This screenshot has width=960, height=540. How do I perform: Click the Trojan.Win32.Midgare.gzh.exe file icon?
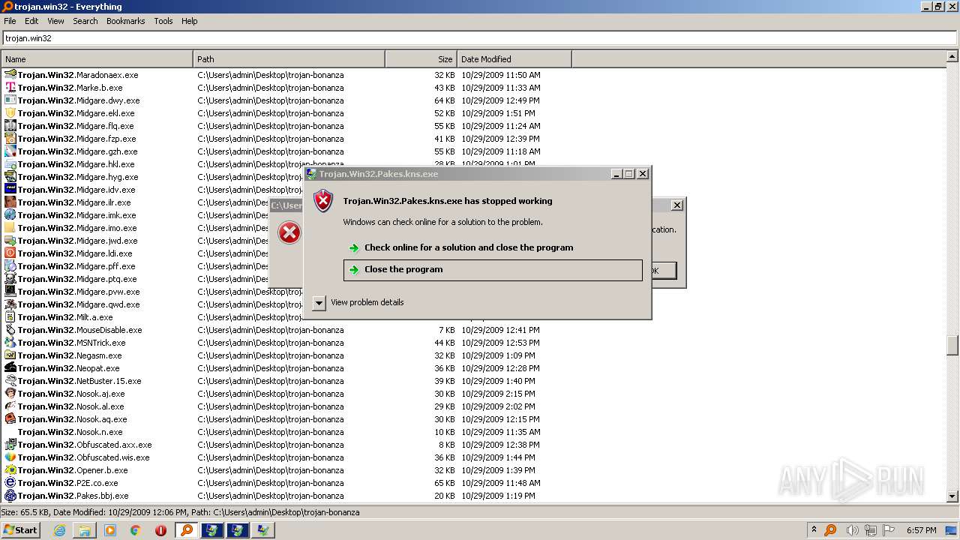click(x=10, y=151)
